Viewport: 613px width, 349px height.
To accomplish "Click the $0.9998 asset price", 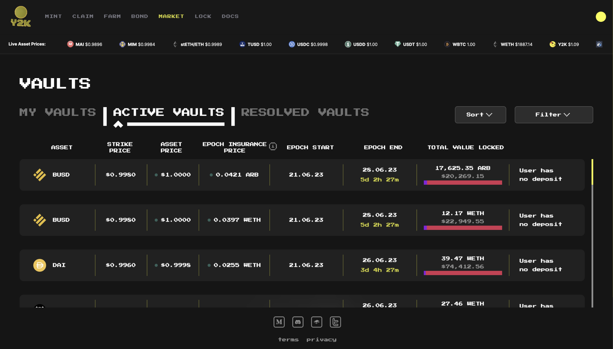I will (x=176, y=265).
